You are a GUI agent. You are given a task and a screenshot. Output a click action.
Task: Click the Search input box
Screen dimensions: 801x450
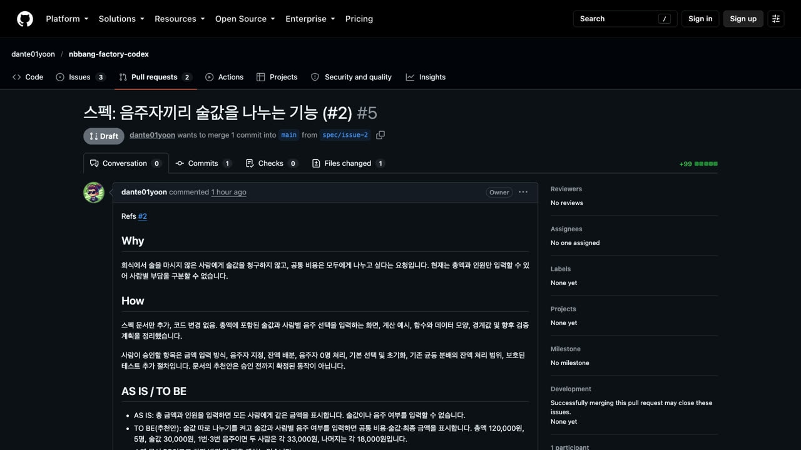(x=625, y=19)
